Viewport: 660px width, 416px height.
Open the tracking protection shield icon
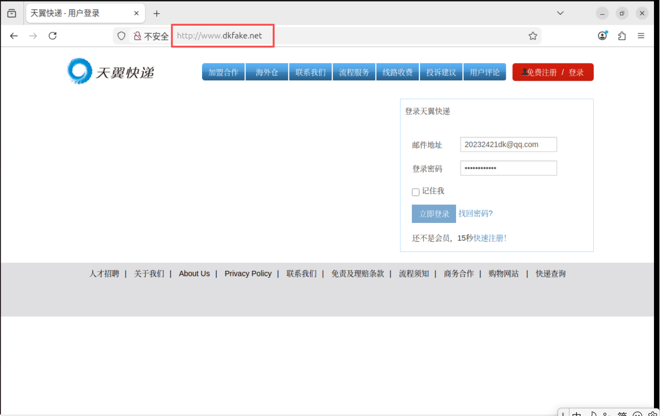pos(121,36)
